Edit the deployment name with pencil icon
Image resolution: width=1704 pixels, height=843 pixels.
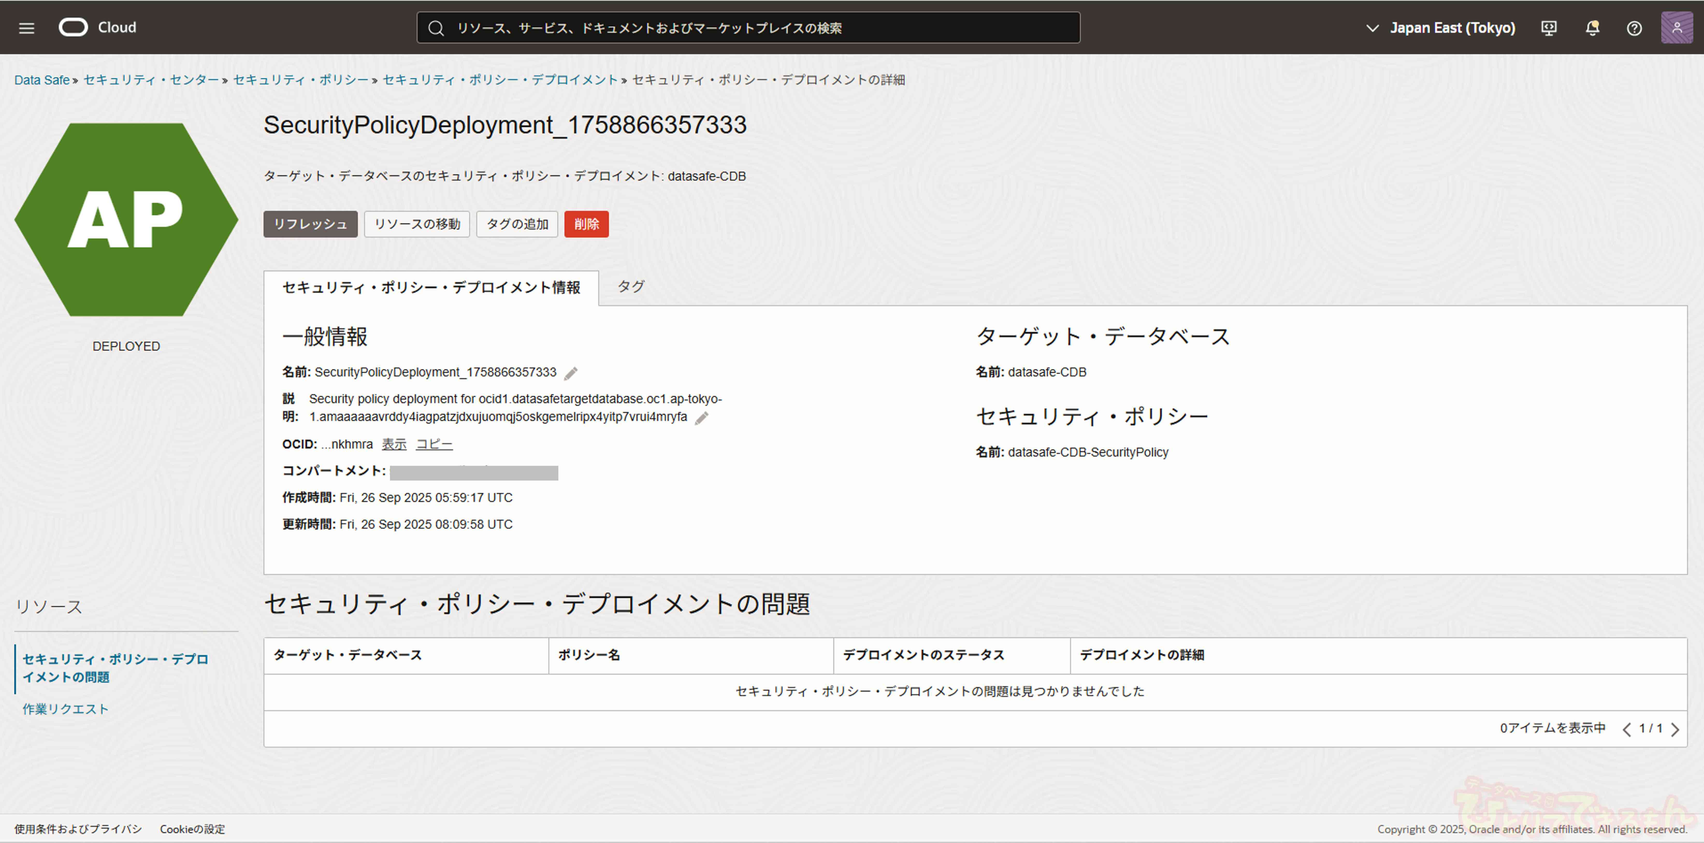pyautogui.click(x=571, y=373)
